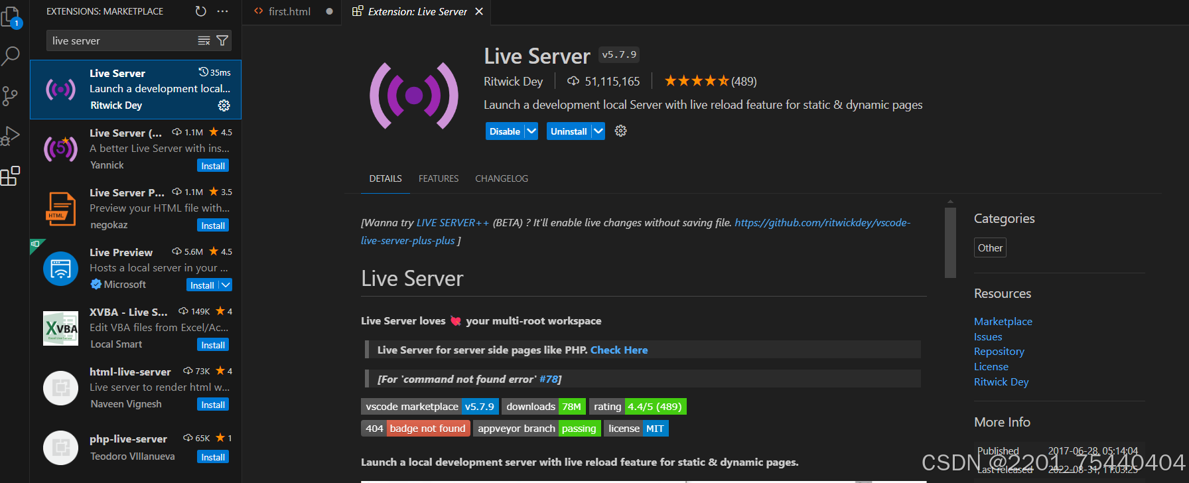Click the 404 badge not found badge
The image size is (1189, 483).
tap(415, 428)
